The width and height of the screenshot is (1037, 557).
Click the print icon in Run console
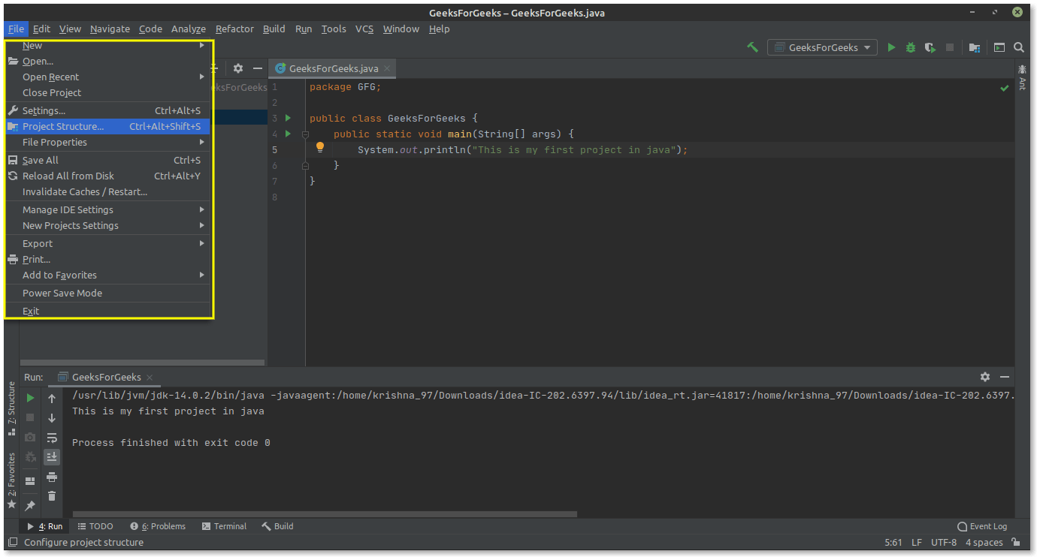point(52,477)
